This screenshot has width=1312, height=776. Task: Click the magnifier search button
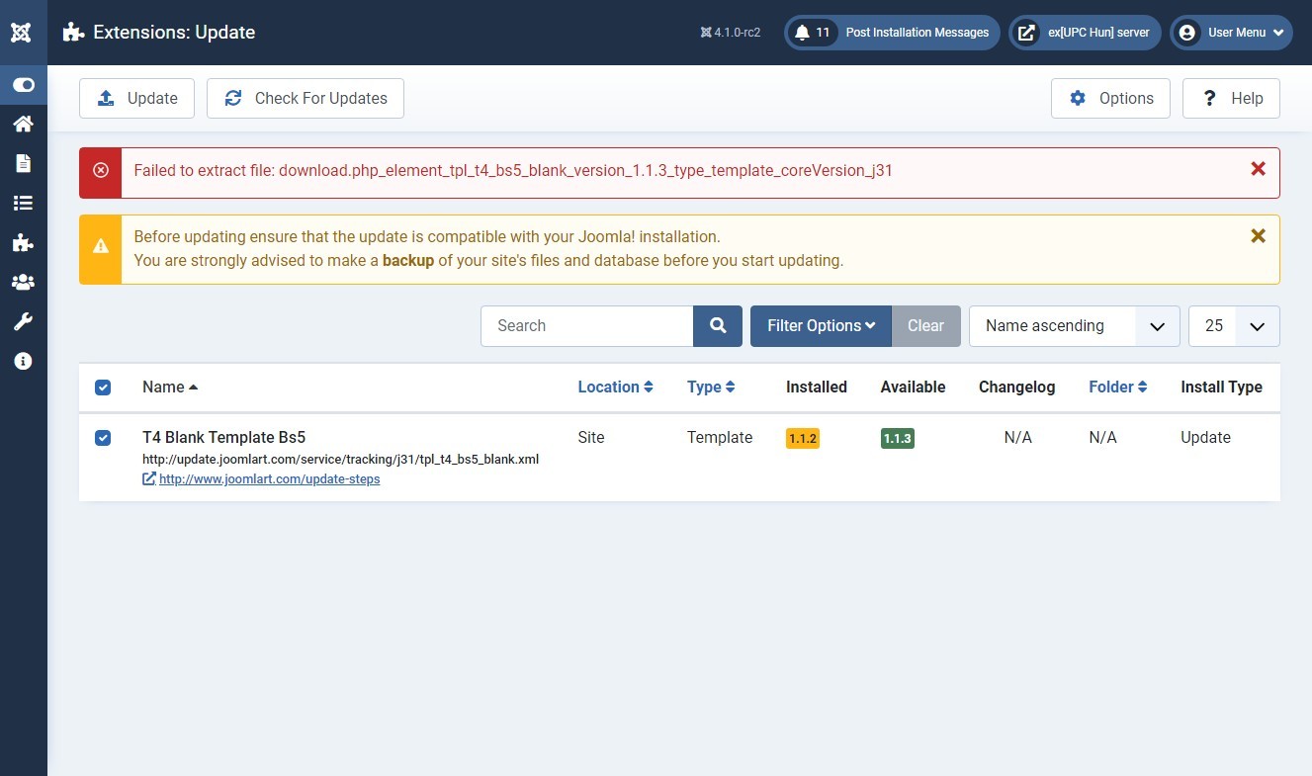point(718,326)
